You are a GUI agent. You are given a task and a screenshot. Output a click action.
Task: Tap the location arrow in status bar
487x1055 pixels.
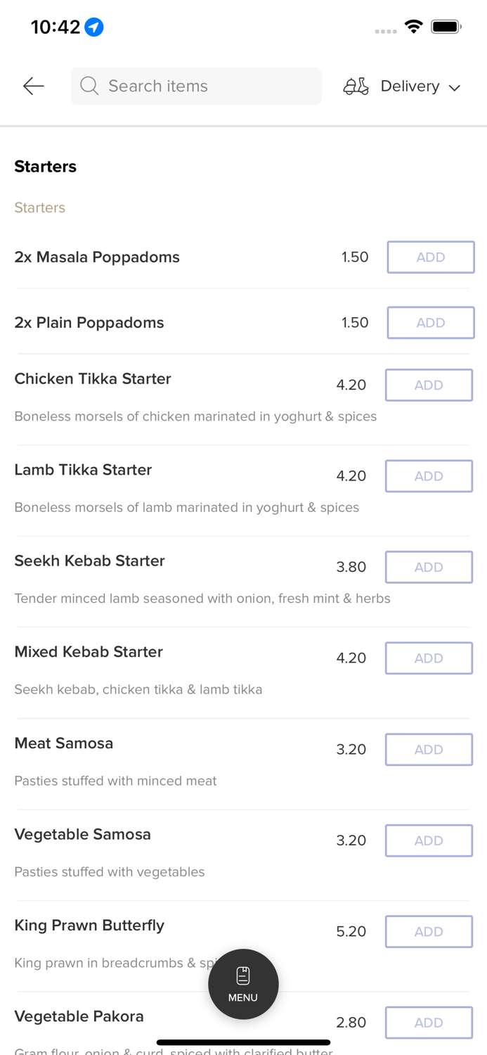coord(94,27)
